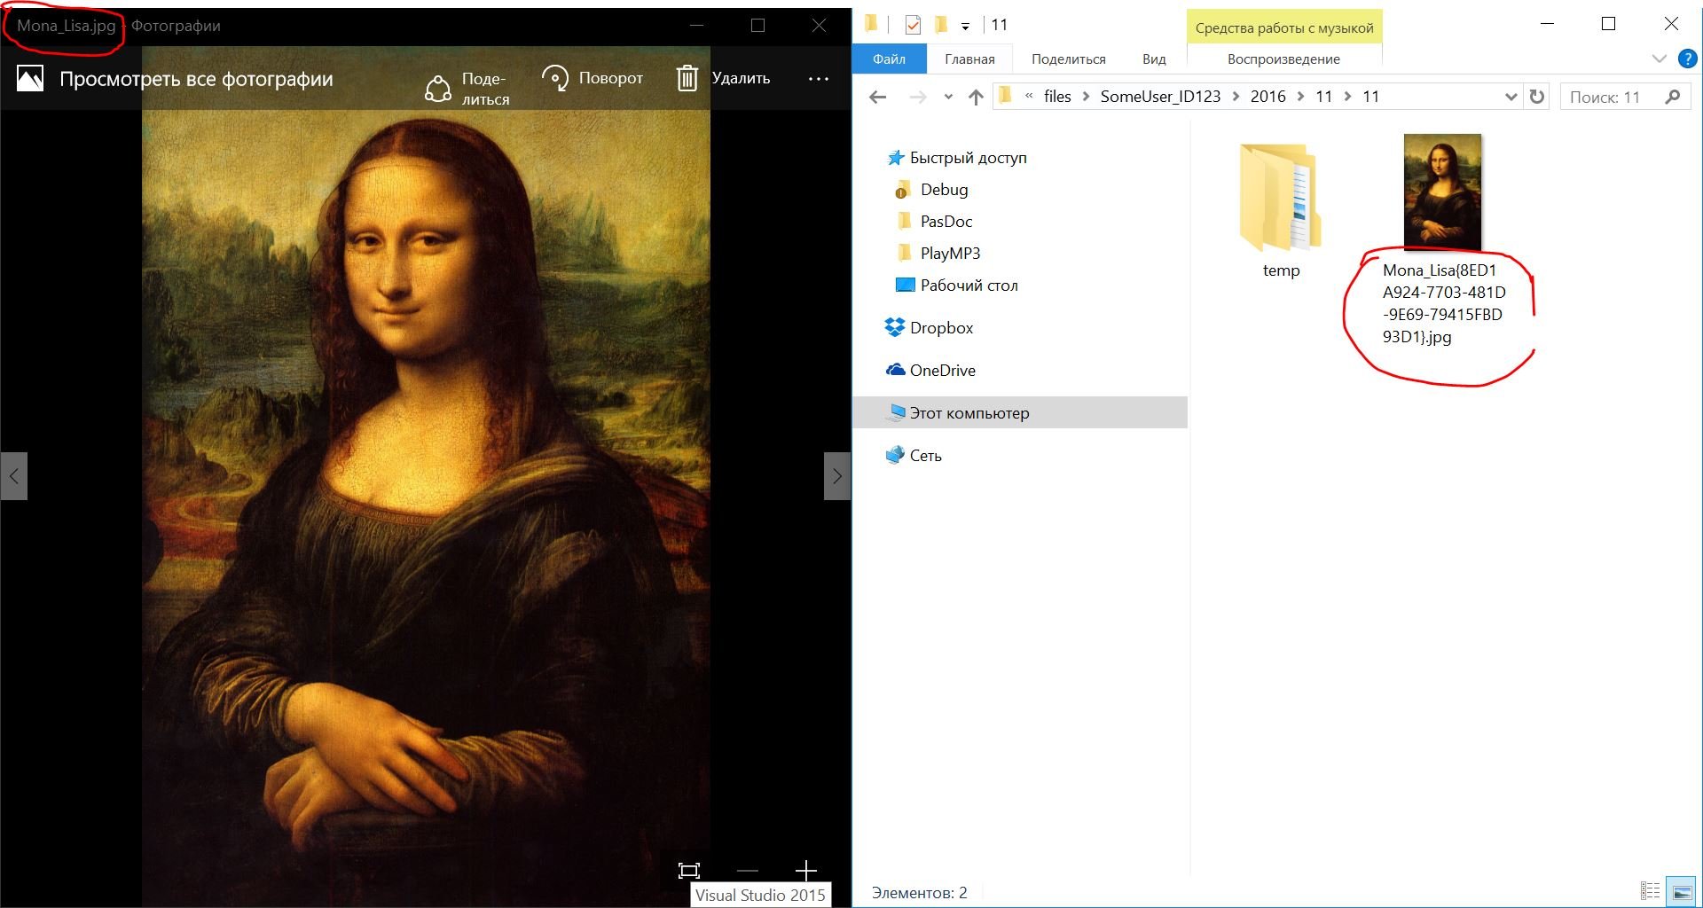Image resolution: width=1703 pixels, height=908 pixels.
Task: Open Explorer help question mark icon
Action: pos(1688,59)
